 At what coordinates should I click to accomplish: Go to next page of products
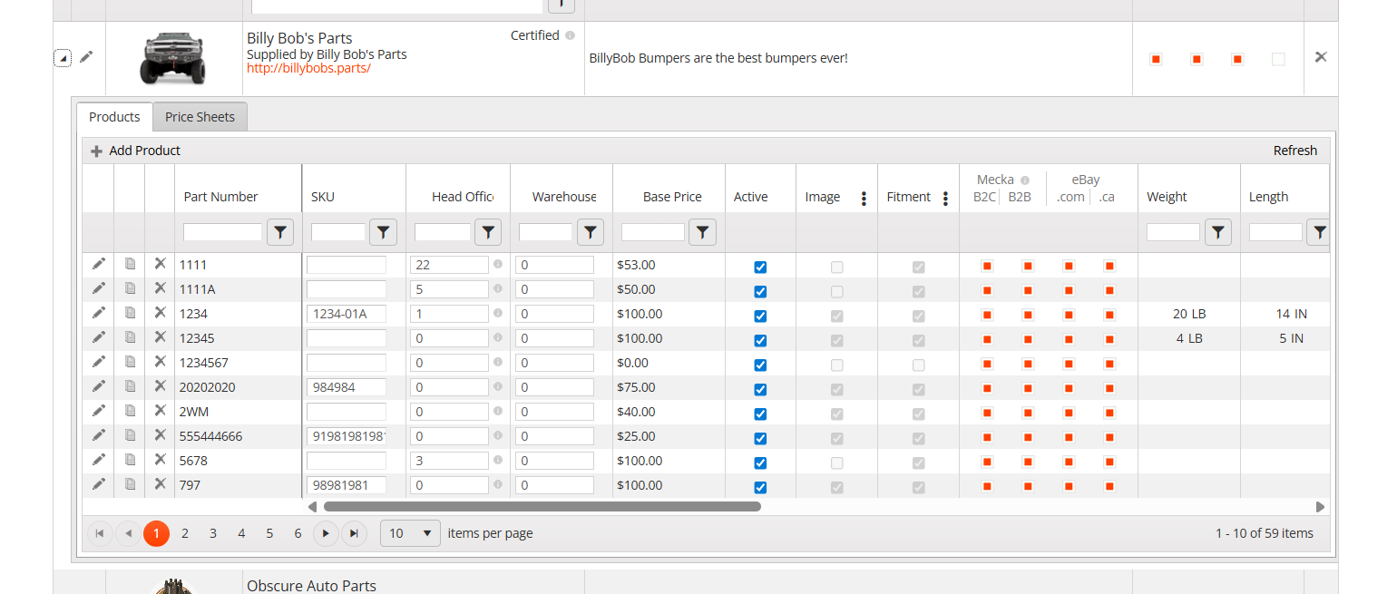tap(326, 533)
